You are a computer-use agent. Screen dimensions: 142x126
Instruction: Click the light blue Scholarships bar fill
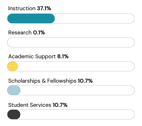pos(14,90)
